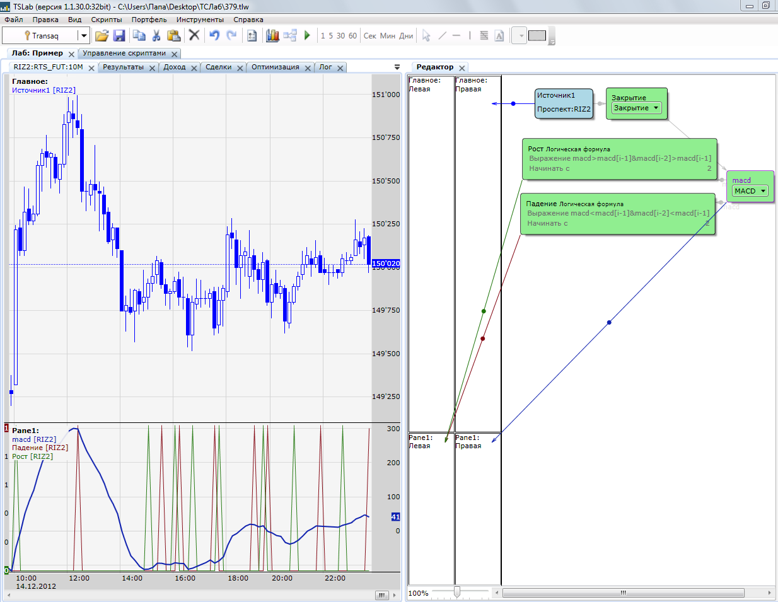Select the Источник1 source block

[564, 102]
